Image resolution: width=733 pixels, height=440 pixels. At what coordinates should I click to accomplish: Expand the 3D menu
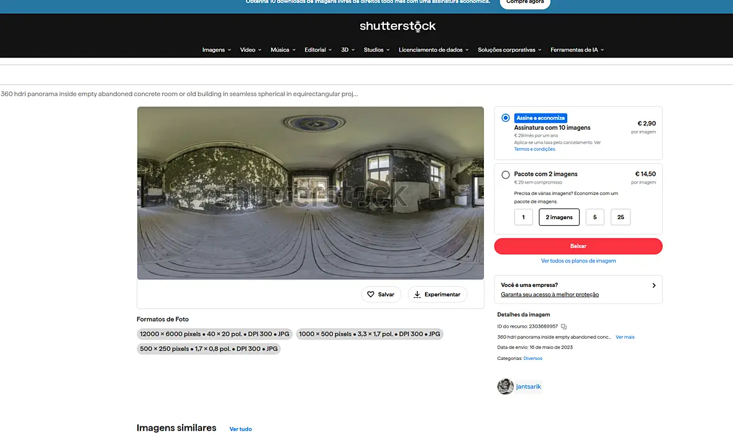coord(348,50)
